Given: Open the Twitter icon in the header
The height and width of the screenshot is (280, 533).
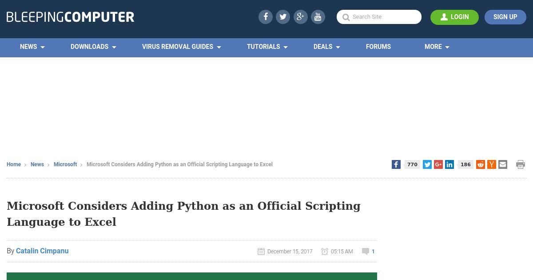Looking at the screenshot, I should [x=283, y=17].
